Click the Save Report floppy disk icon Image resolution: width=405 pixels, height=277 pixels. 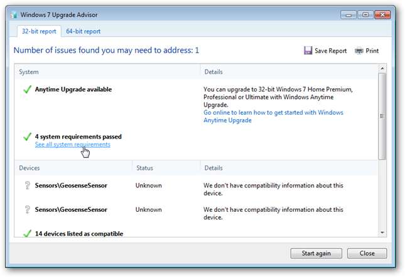(308, 51)
